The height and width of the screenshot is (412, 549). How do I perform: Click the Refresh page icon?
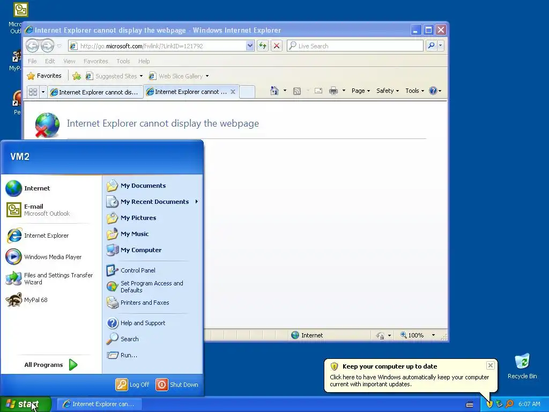click(263, 46)
